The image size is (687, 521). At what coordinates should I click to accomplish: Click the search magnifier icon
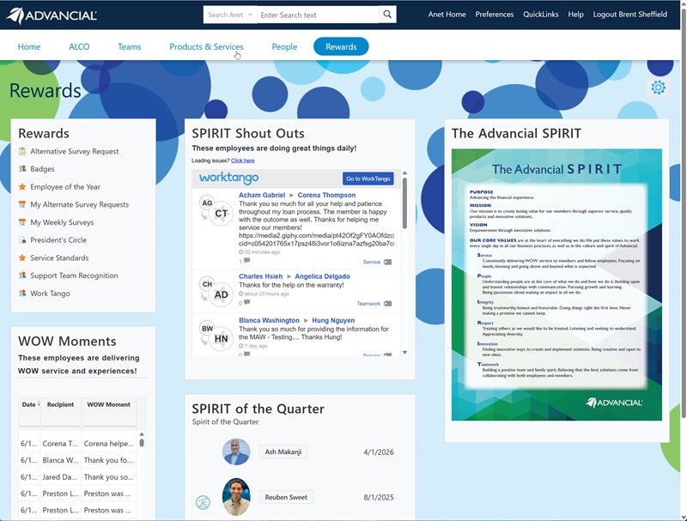point(387,15)
